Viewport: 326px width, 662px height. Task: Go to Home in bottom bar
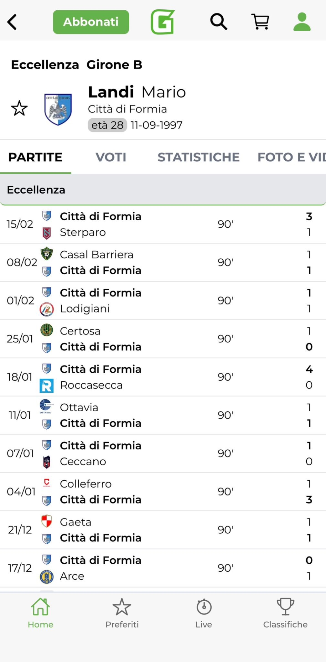coord(40,614)
